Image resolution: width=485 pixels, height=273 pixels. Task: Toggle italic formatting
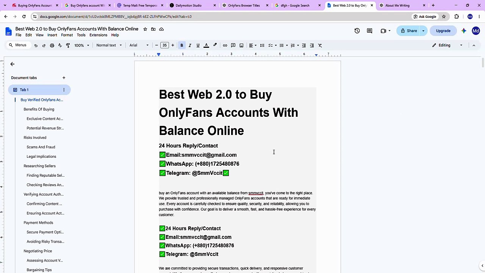click(x=190, y=45)
